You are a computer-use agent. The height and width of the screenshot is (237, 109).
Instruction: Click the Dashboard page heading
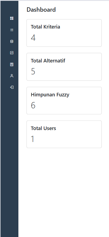coord(41,10)
